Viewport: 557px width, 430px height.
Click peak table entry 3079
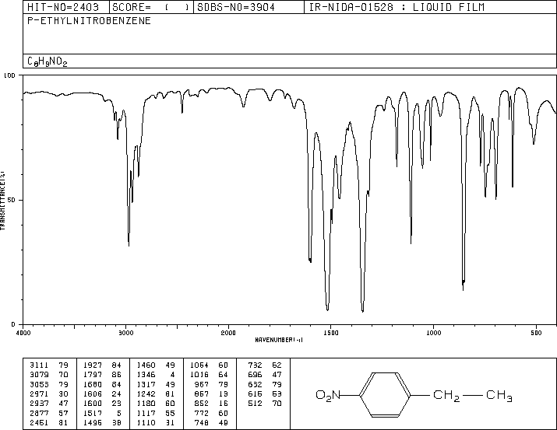[39, 375]
